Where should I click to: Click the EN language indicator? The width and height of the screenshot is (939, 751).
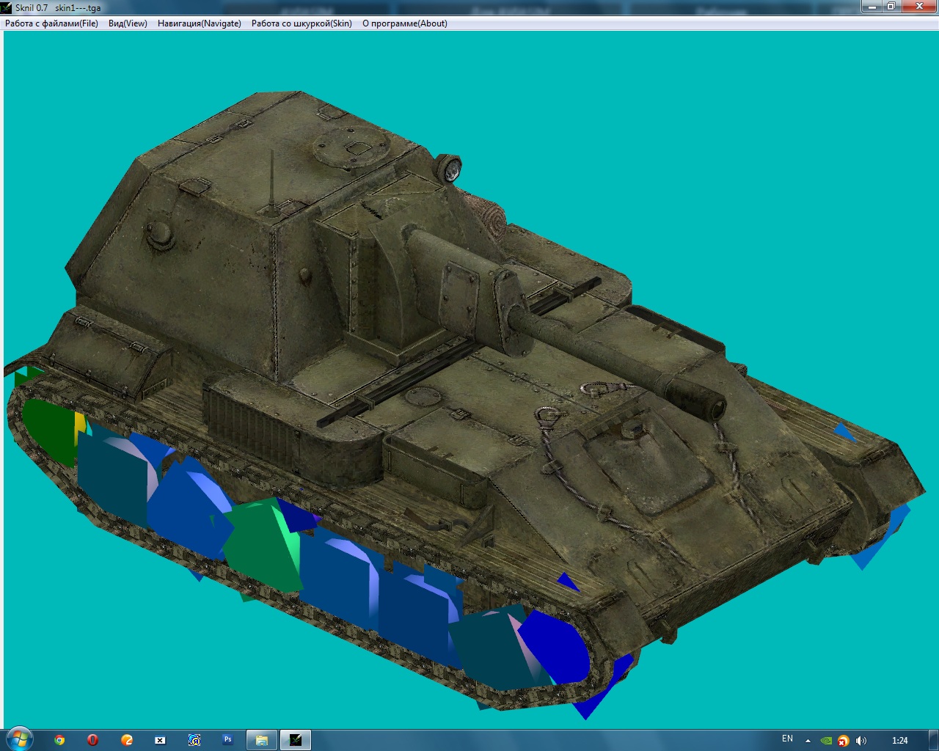tap(787, 739)
